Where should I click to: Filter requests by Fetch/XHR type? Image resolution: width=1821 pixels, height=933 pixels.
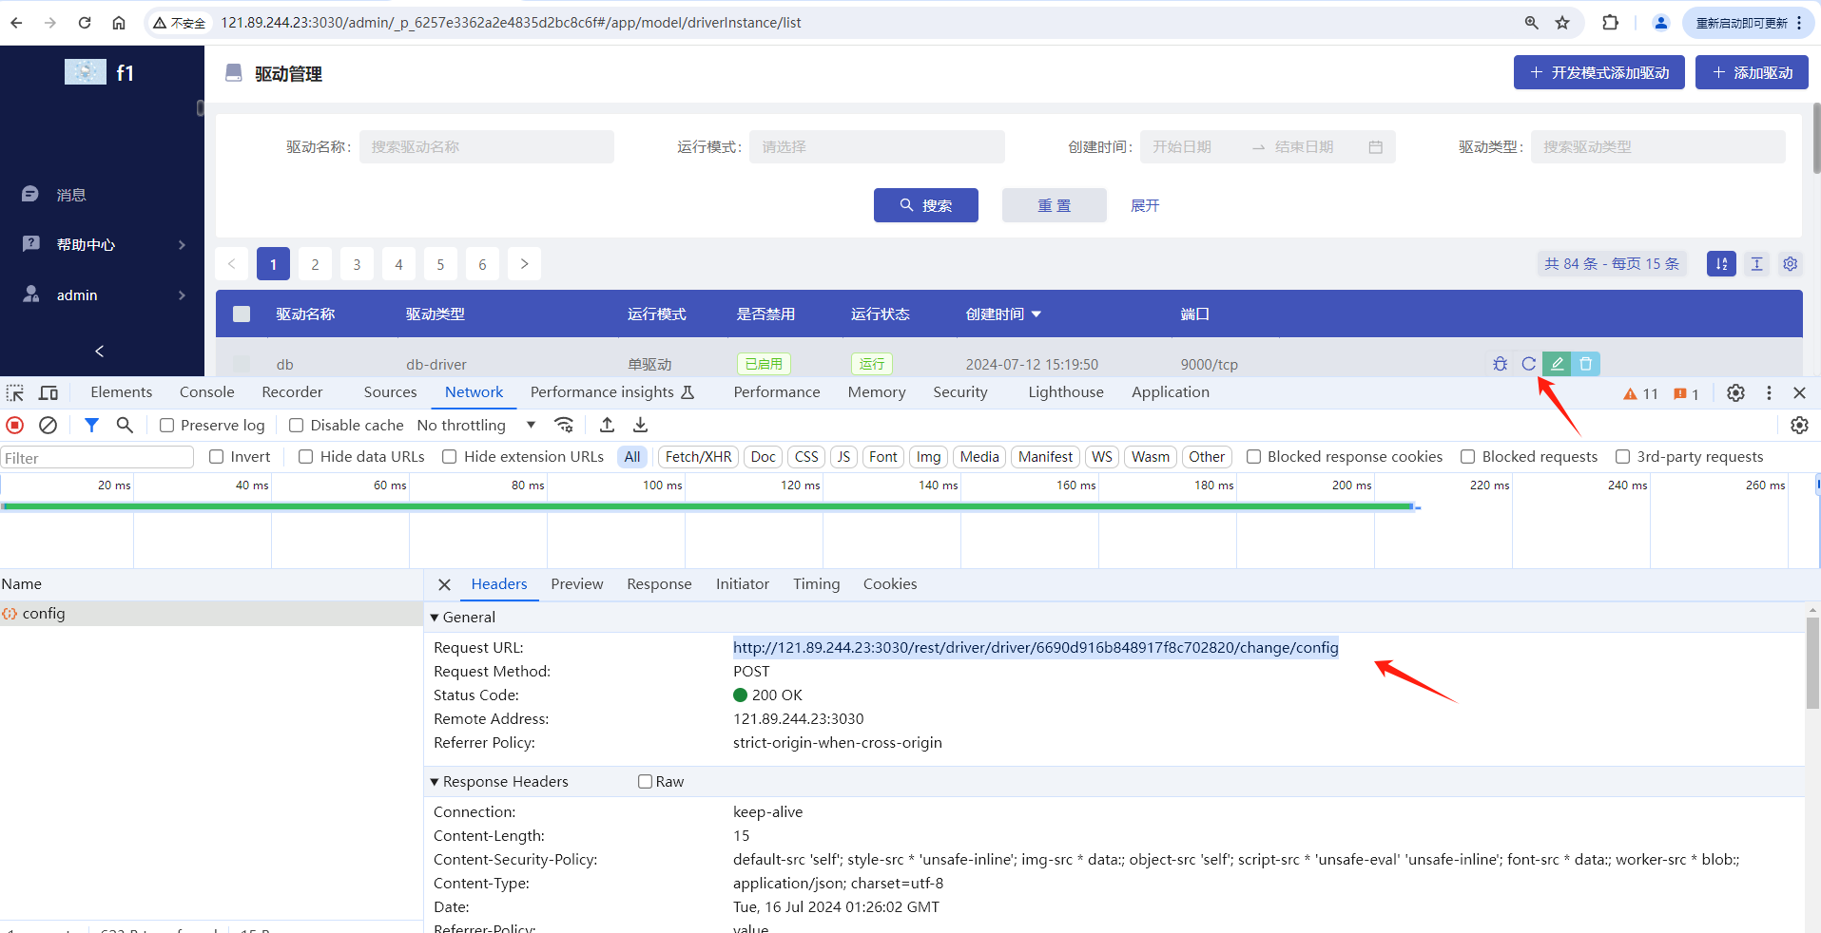pyautogui.click(x=699, y=457)
